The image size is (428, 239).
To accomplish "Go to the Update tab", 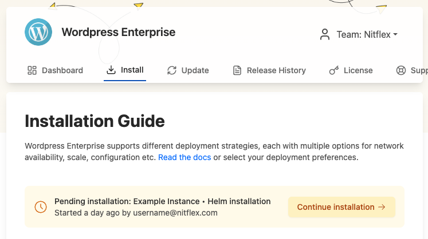I will pyautogui.click(x=195, y=70).
